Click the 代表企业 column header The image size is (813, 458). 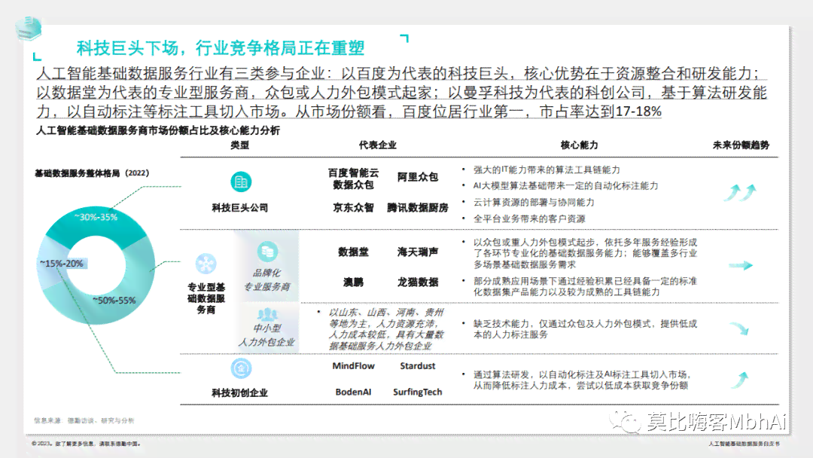(x=377, y=145)
